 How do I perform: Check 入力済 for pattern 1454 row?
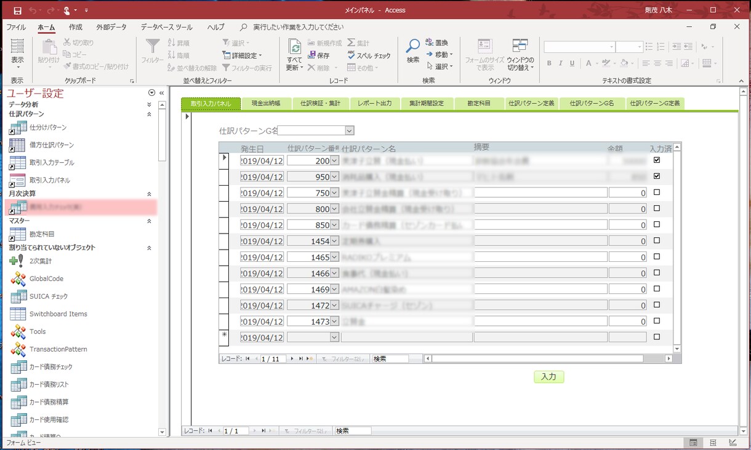click(657, 240)
